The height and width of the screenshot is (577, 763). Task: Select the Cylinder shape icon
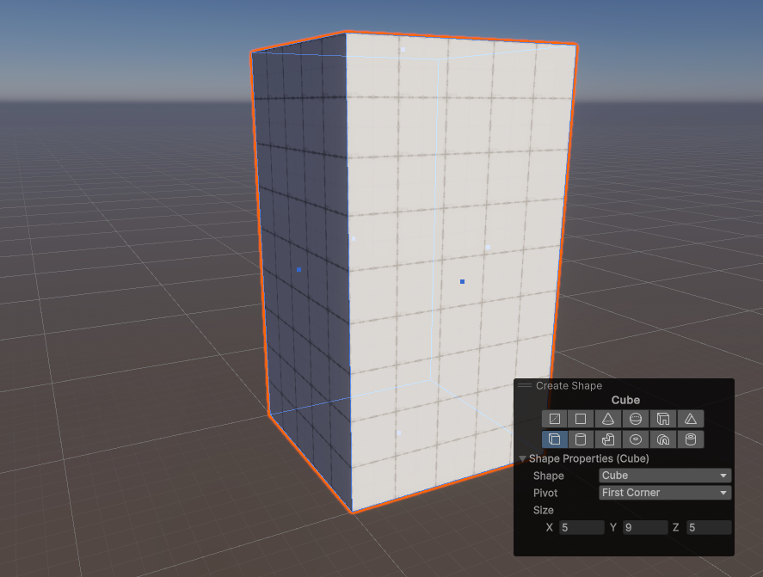(581, 439)
